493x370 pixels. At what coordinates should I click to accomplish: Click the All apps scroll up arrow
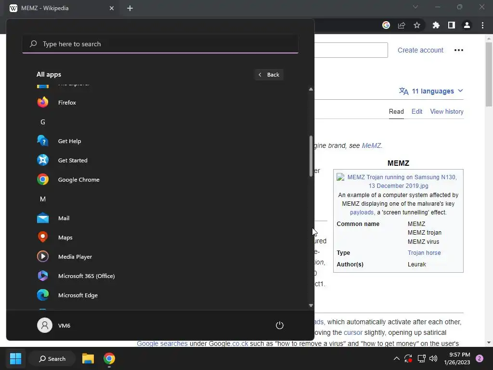[x=311, y=89]
